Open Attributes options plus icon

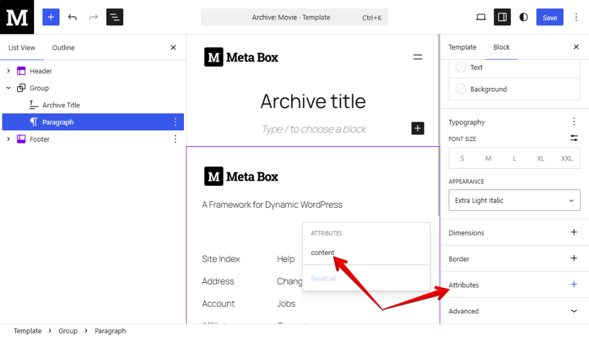pyautogui.click(x=574, y=284)
